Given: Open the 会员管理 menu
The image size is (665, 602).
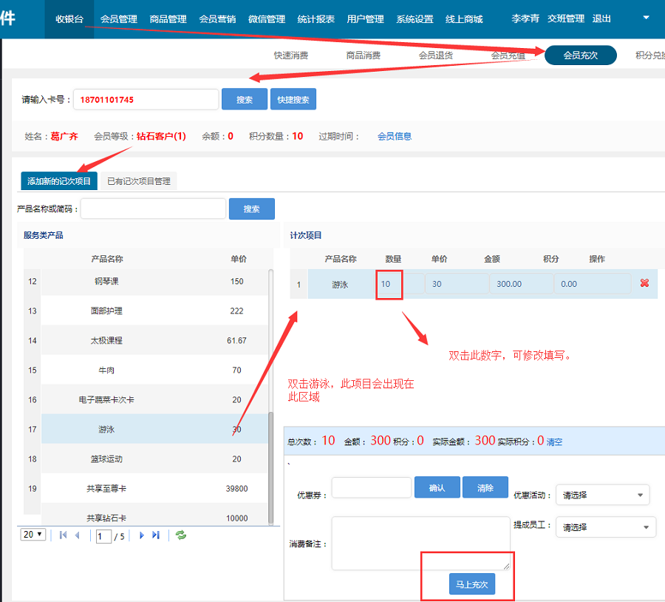Looking at the screenshot, I should tap(118, 19).
